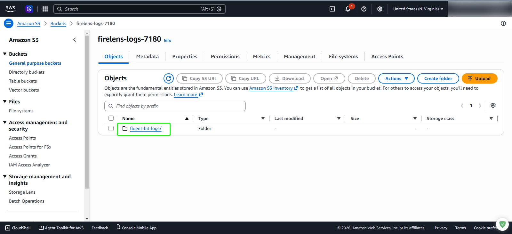Image resolution: width=512 pixels, height=234 pixels.
Task: Open the region selector United States (N. Virginia)
Action: [x=418, y=9]
